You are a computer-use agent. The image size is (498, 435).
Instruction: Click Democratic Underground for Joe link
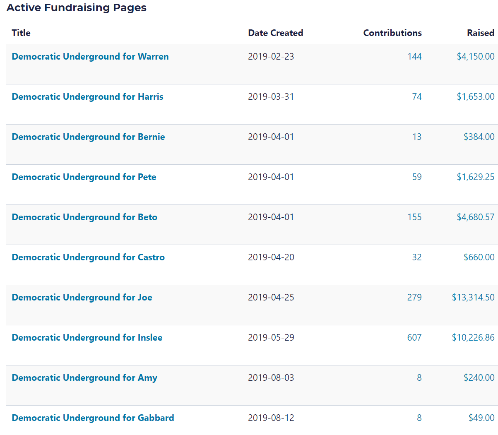[x=82, y=298]
